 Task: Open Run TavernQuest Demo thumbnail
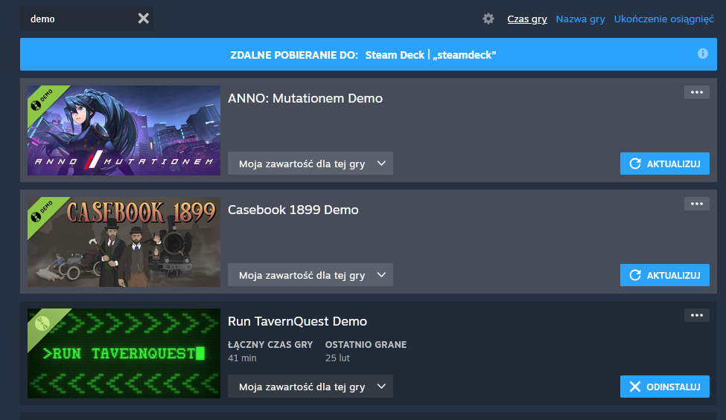pos(124,353)
